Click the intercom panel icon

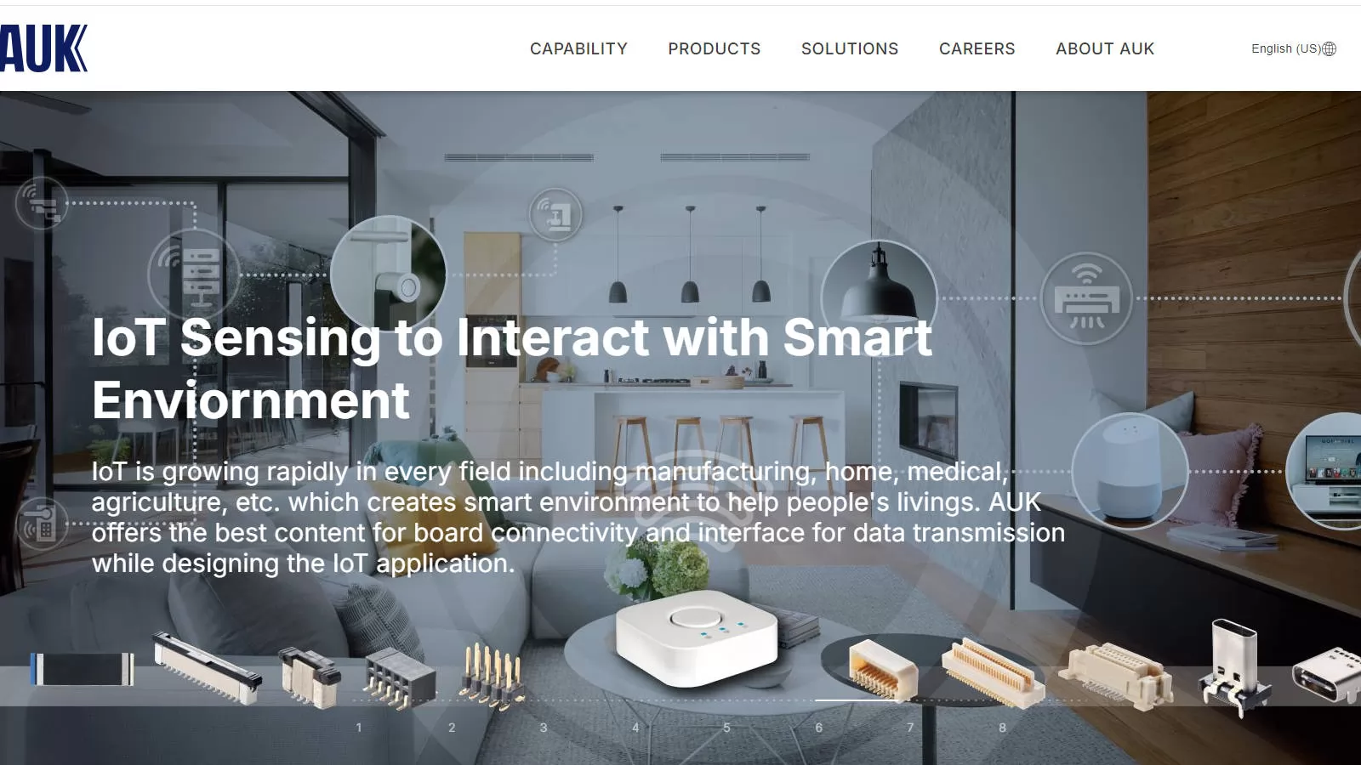(41, 523)
